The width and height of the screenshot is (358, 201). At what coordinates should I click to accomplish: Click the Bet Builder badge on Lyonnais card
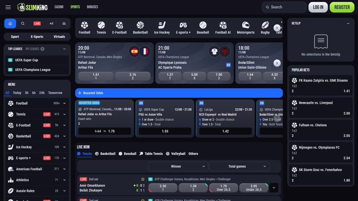click(x=228, y=65)
